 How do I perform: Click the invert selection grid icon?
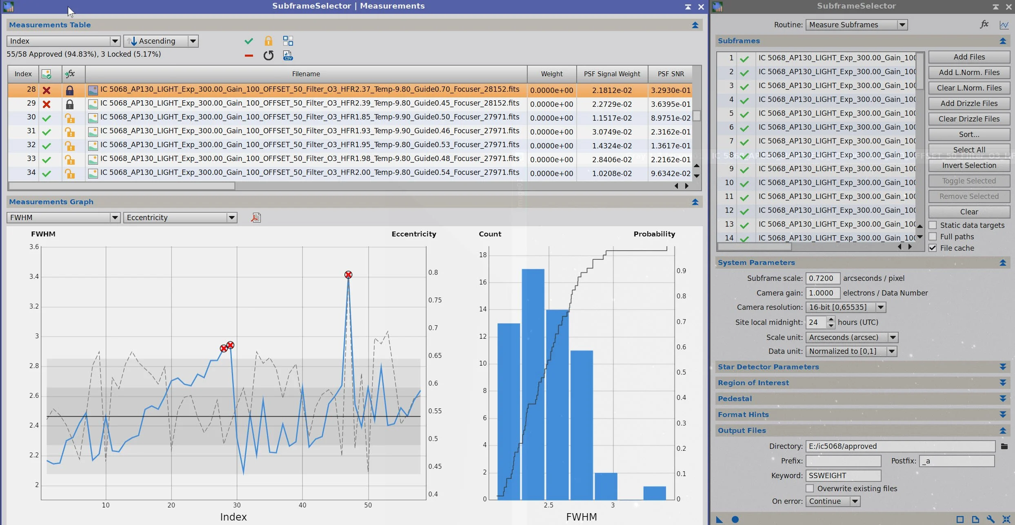pyautogui.click(x=288, y=41)
